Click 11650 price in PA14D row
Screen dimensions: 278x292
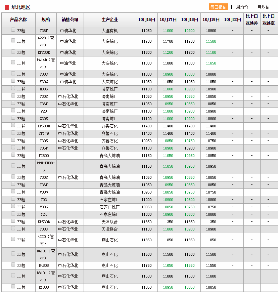pyautogui.click(x=211, y=63)
